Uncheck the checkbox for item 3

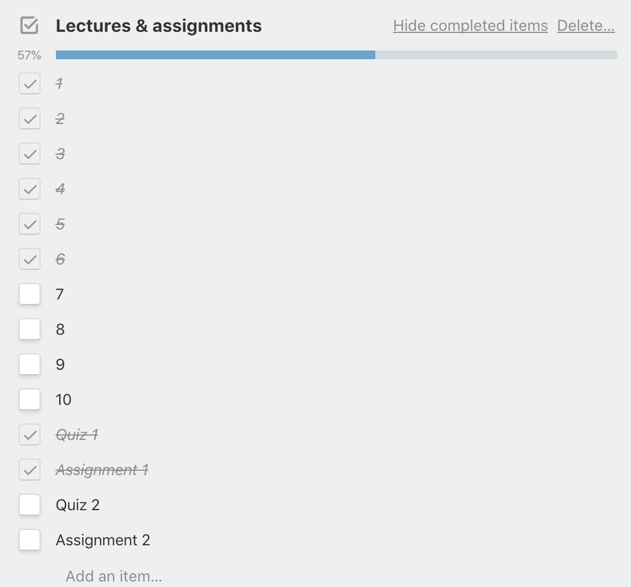coord(30,154)
